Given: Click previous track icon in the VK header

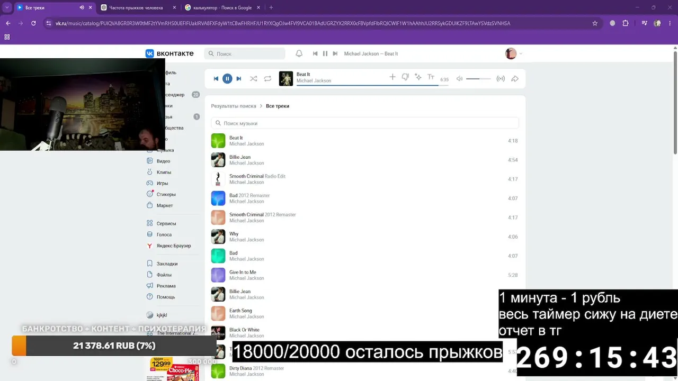Looking at the screenshot, I should [x=315, y=53].
